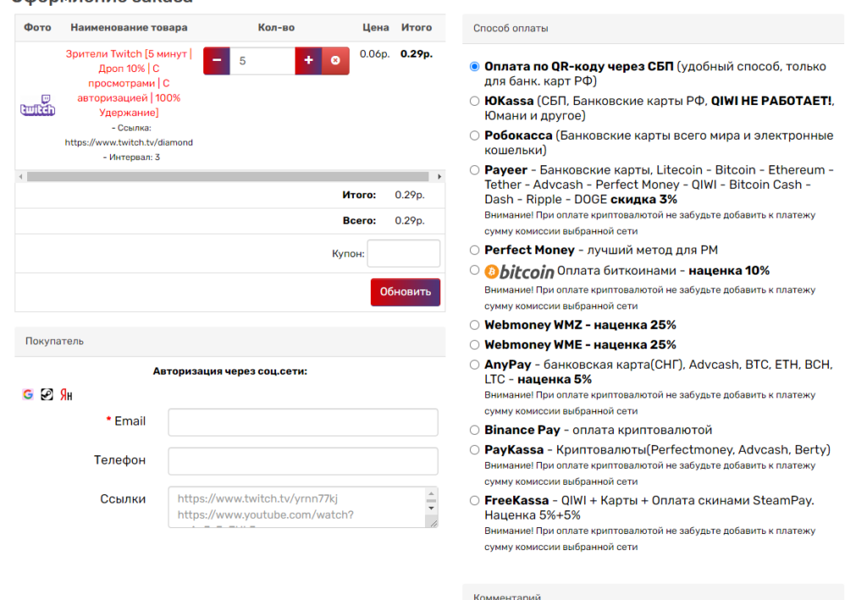
Task: Click the Авторизация через соц.сети heading
Action: (x=230, y=371)
